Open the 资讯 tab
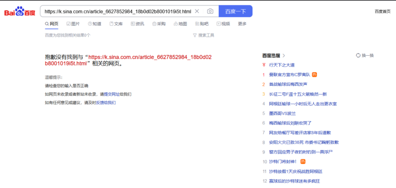 (138, 24)
